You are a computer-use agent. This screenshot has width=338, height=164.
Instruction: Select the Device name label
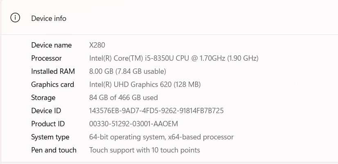(x=51, y=45)
